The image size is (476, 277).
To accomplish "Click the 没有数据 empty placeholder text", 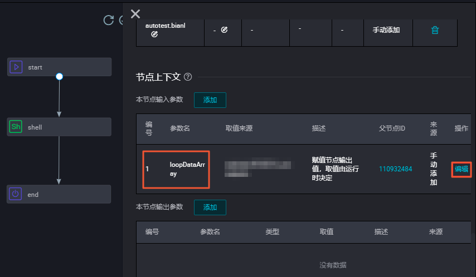I will 333,265.
